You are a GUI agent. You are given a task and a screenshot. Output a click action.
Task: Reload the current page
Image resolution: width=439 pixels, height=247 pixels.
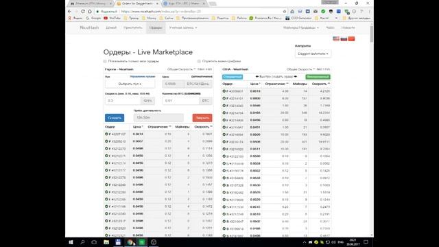pos(83,12)
